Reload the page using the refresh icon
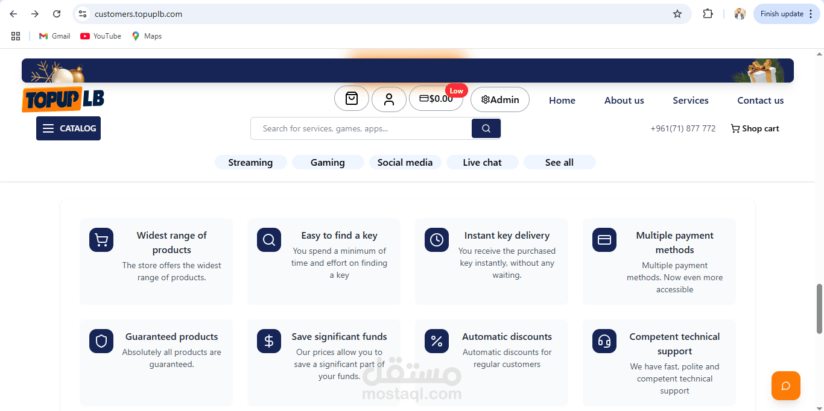Viewport: 824px width, 411px height. point(57,14)
